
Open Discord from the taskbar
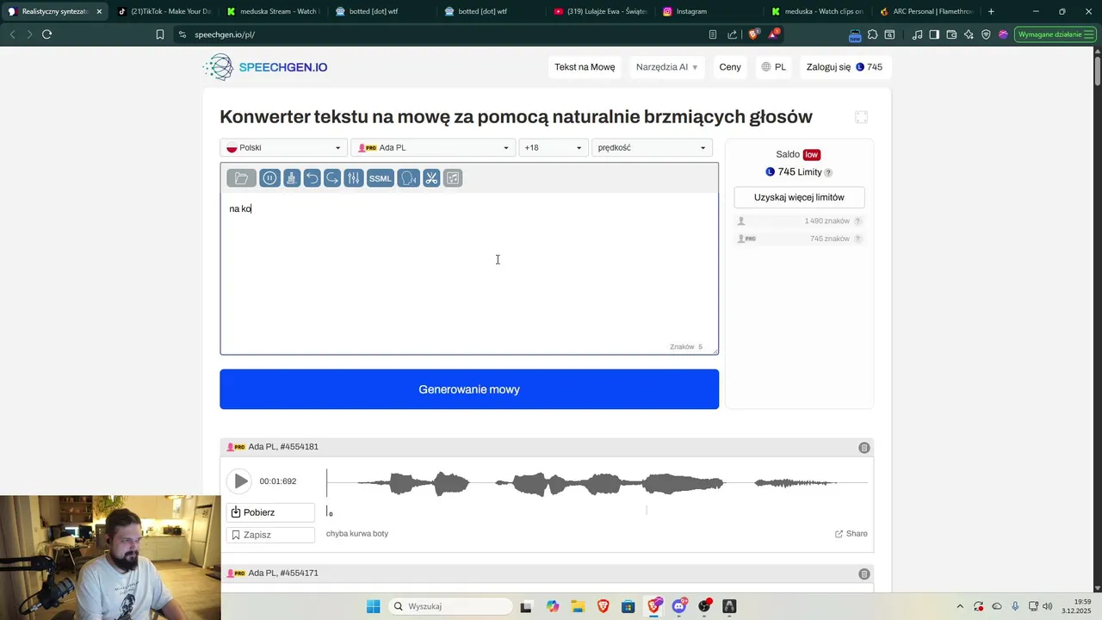tap(679, 606)
